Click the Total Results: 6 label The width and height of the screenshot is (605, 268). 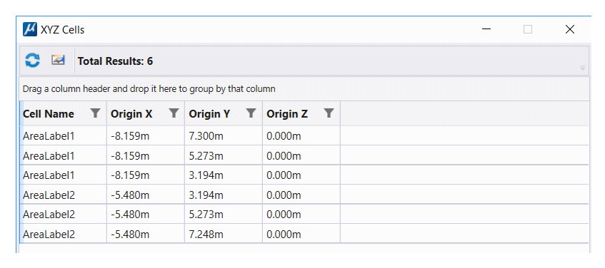116,61
